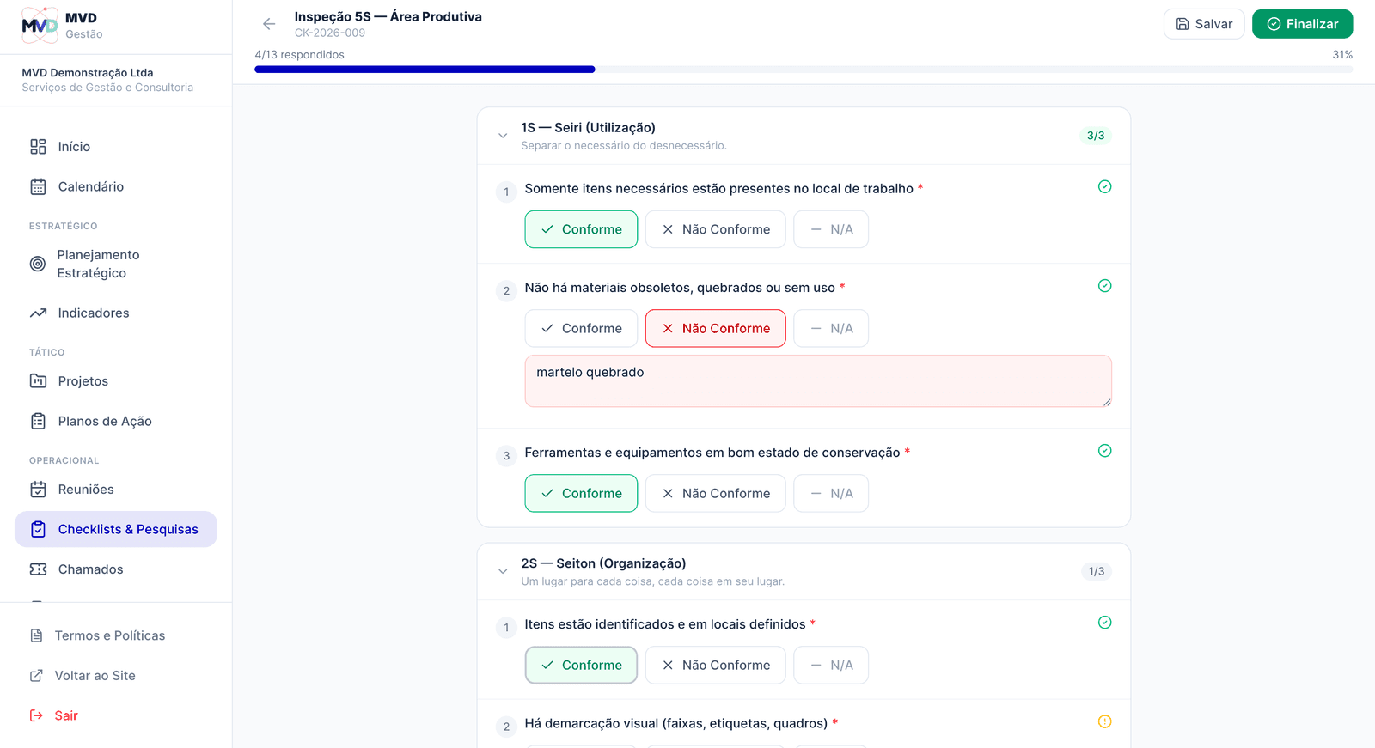Screen dimensions: 1375x748
Task: Click the Reuniões calendar-check icon
Action: [x=38, y=490]
